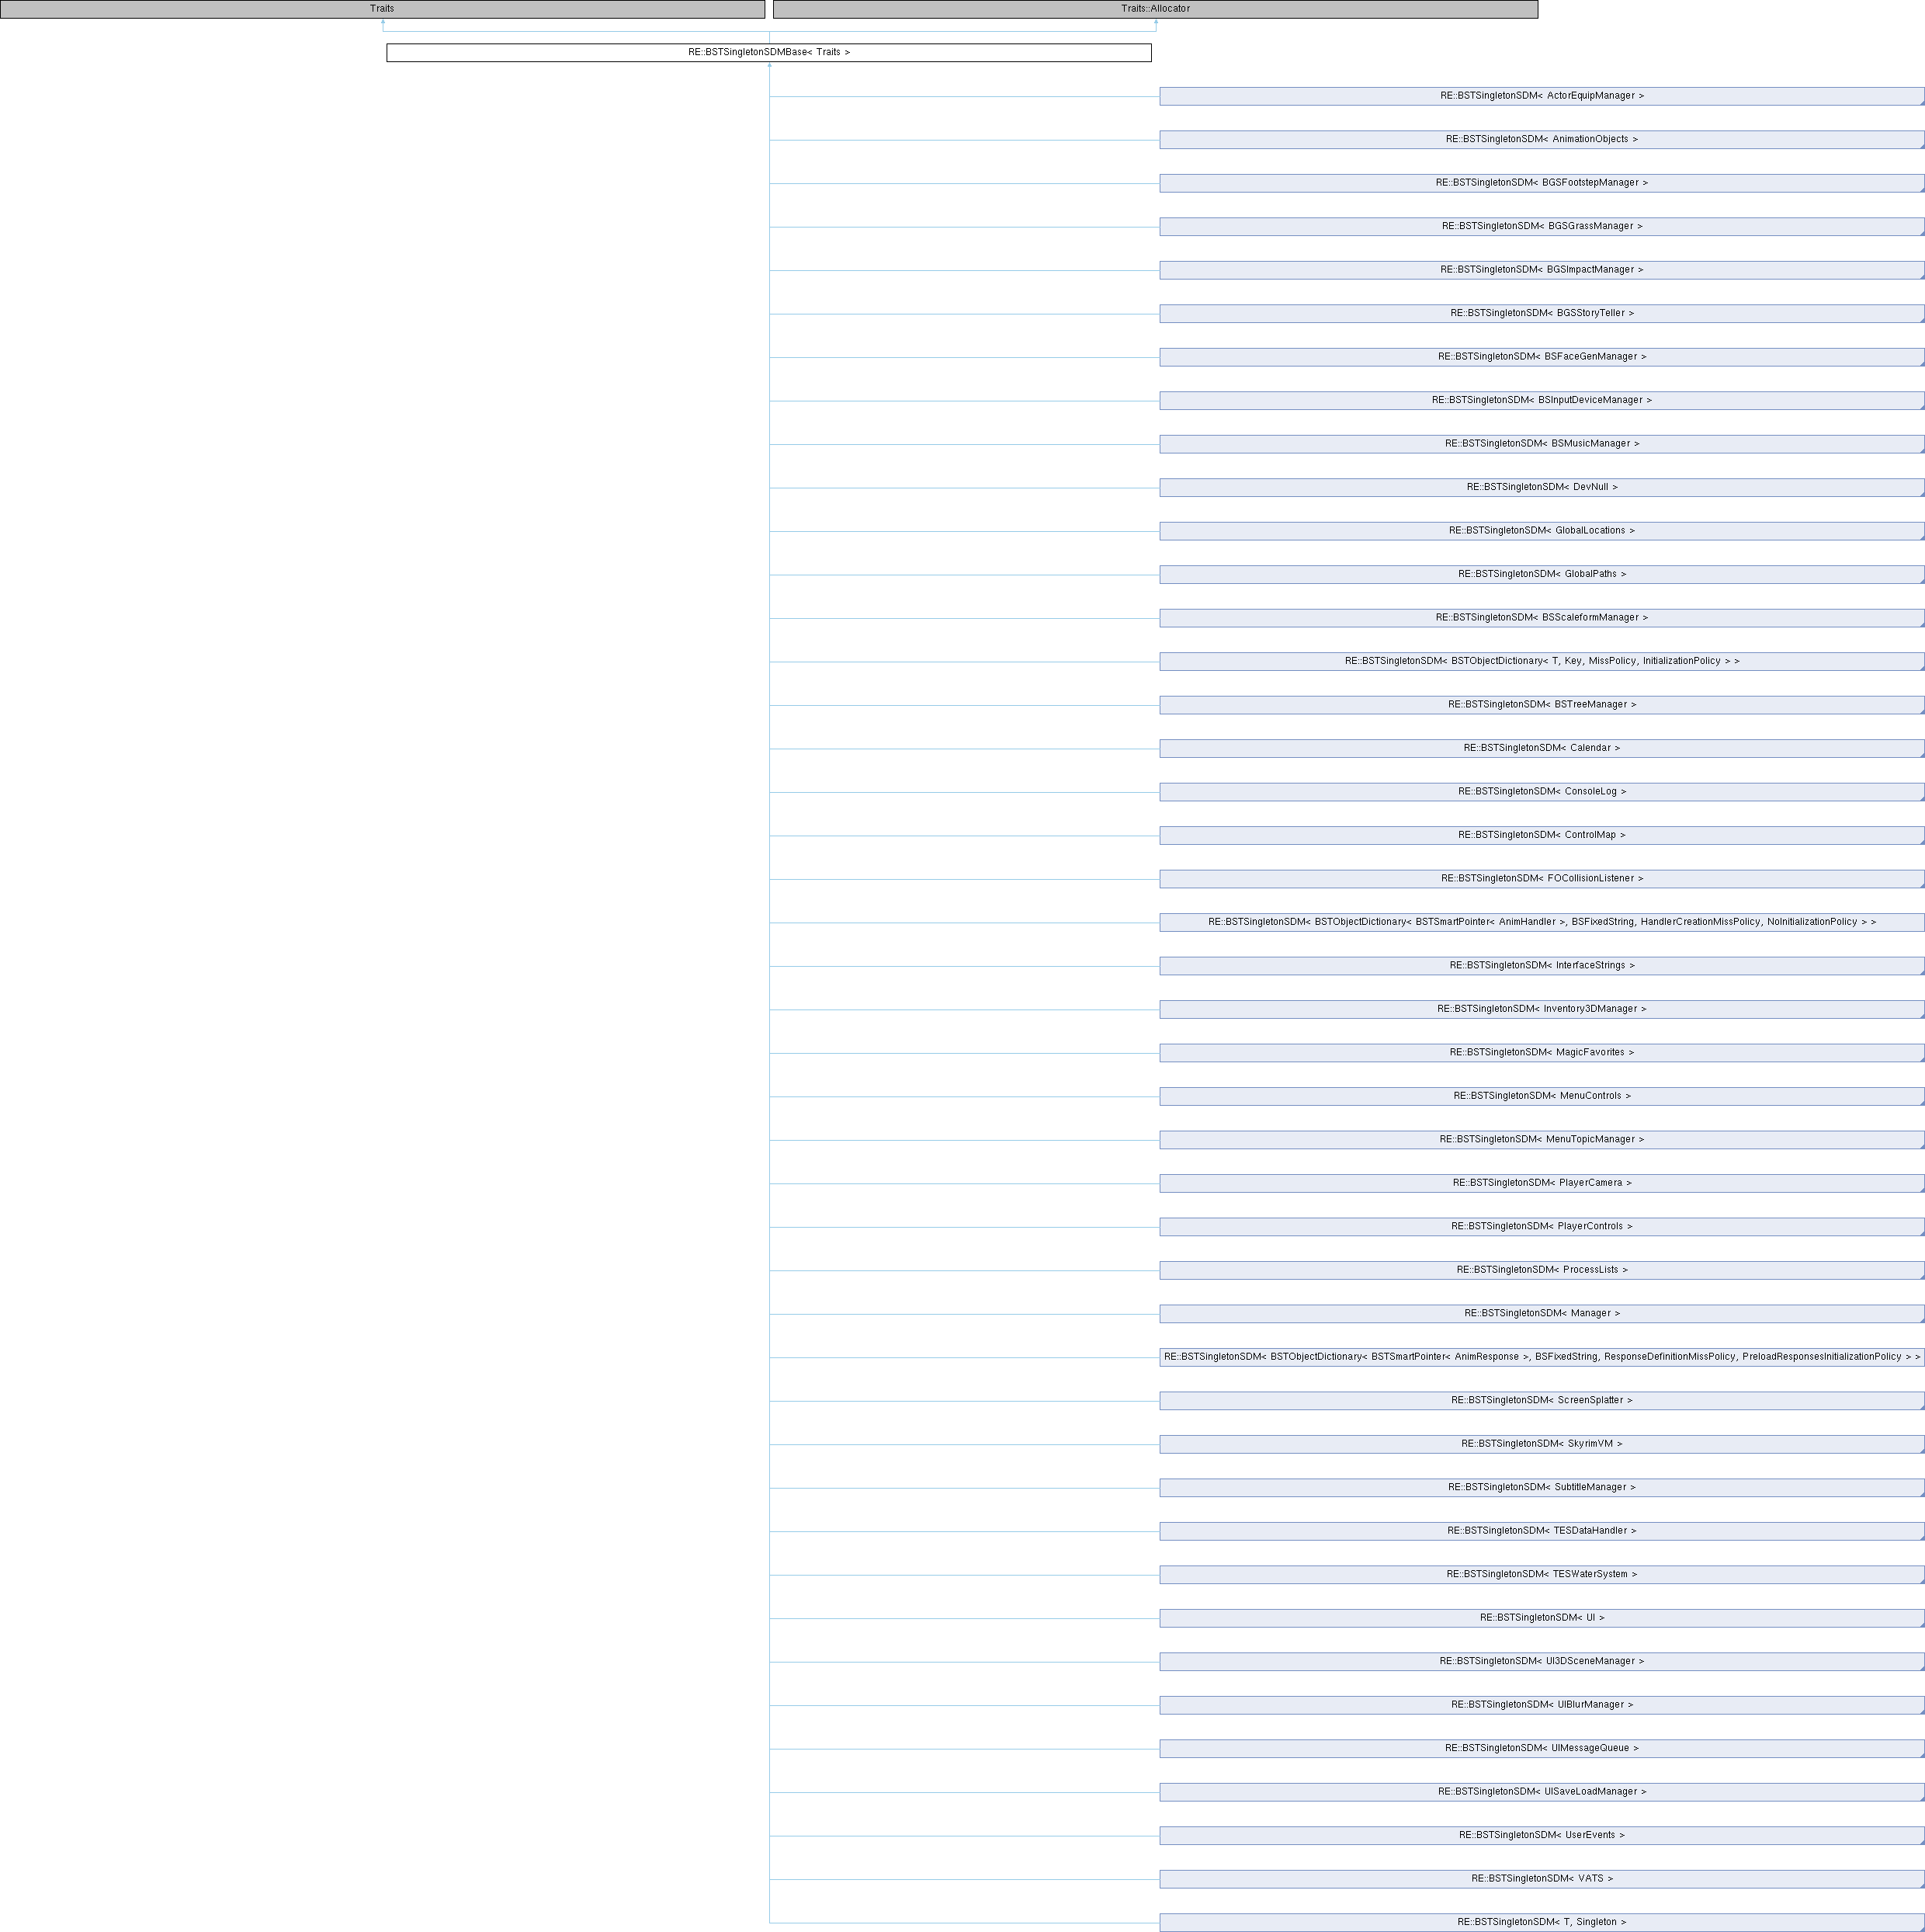Navigate to BSTSingletonSDM< BSInputDeviceManager > node

(x=1542, y=400)
